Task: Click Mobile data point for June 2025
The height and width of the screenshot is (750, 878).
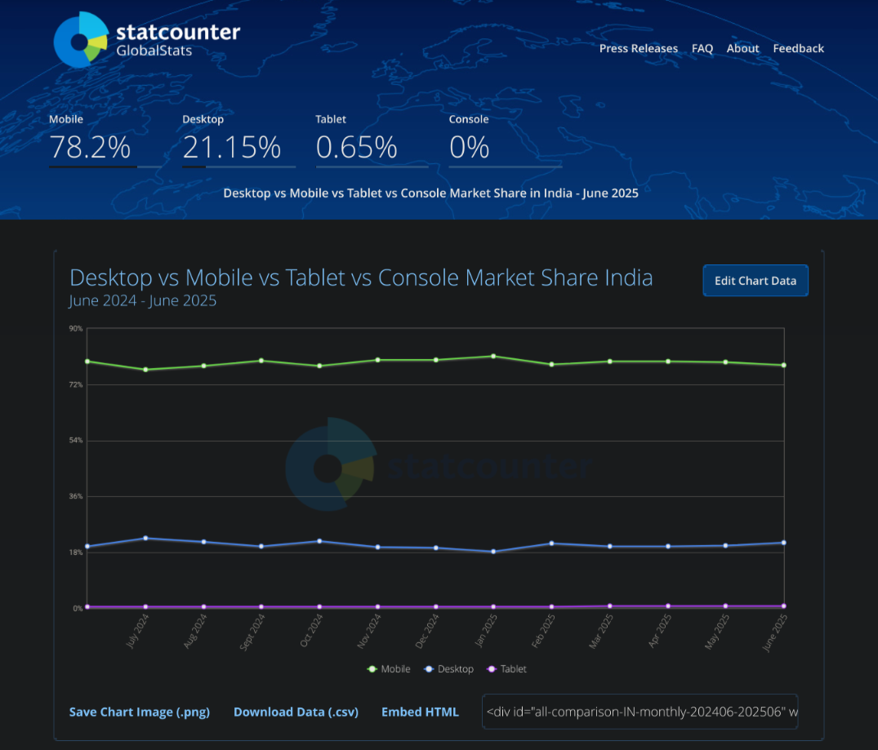Action: coord(783,365)
